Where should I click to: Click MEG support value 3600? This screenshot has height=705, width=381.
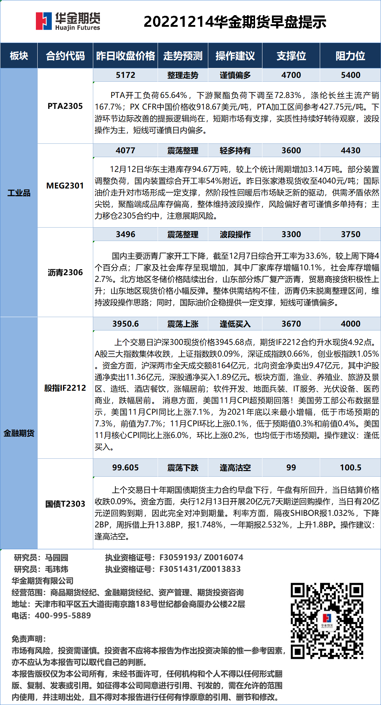click(x=291, y=150)
